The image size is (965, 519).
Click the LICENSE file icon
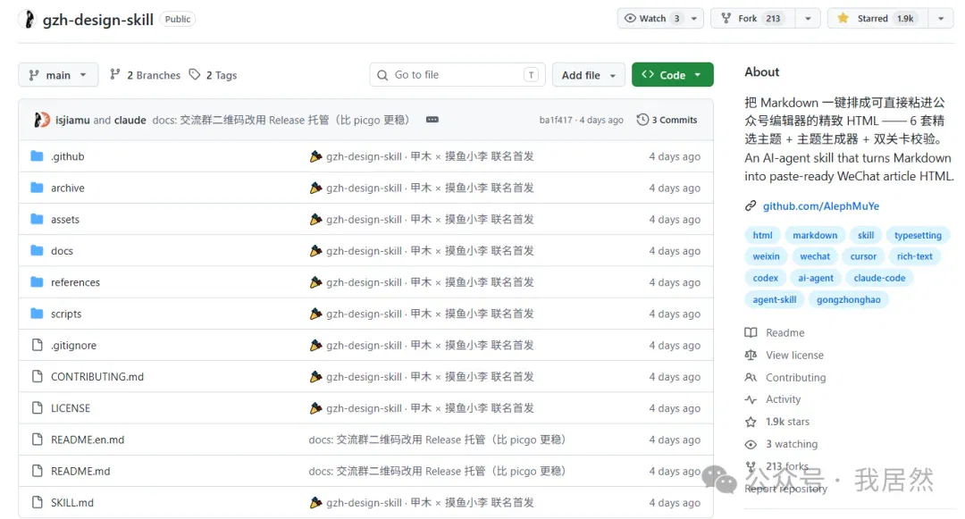coord(37,407)
